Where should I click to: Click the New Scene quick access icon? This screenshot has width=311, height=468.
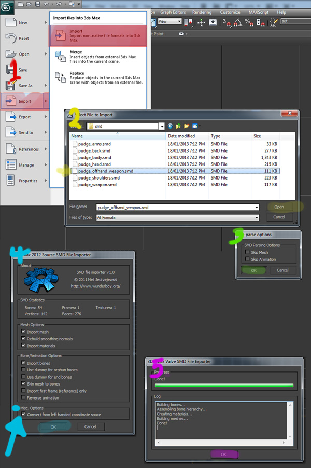pos(21,4)
